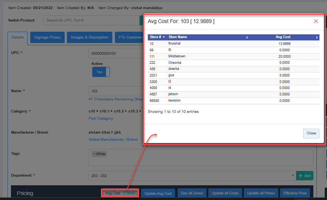Viewport: 327px width, 200px height.
Task: Click the green Add department button
Action: [x=305, y=176]
